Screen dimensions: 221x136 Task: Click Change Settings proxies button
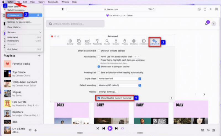coord(108,92)
